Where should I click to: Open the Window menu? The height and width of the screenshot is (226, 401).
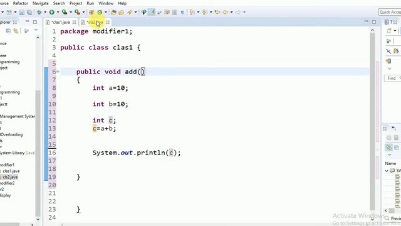pos(106,3)
